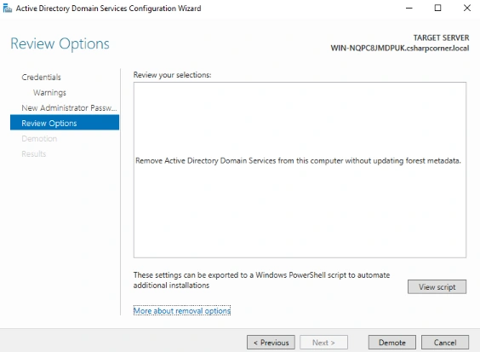480x352 pixels.
Task: Select Review Options step in sidebar
Action: pyautogui.click(x=65, y=123)
